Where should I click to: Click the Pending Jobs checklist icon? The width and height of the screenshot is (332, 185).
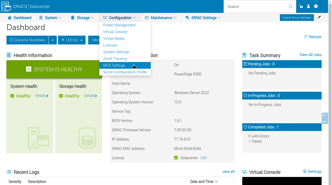point(245,64)
